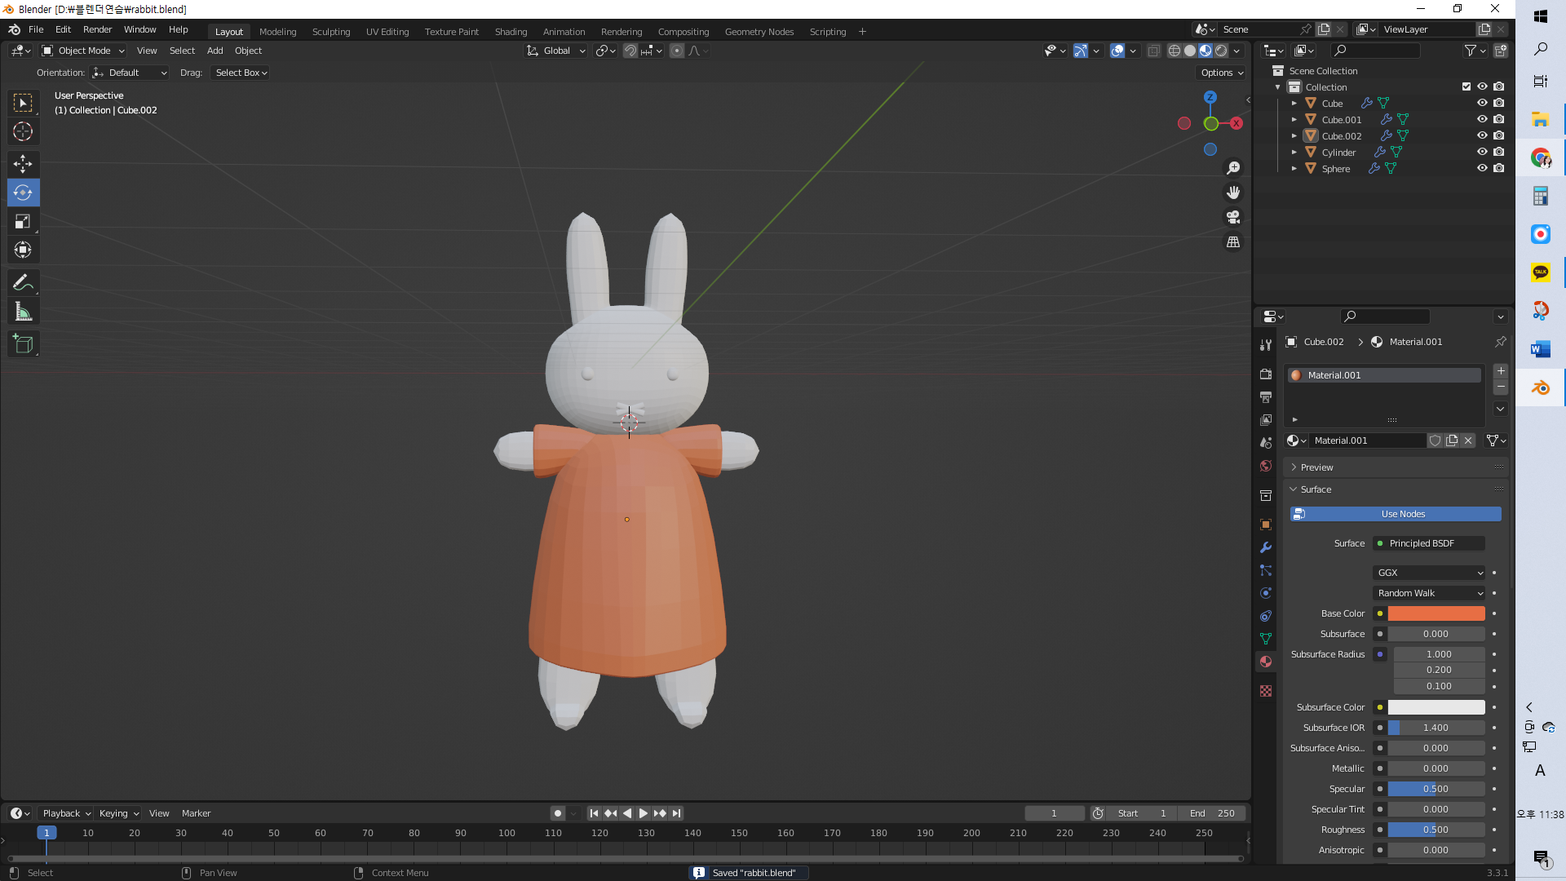Hide Cube.001 with its eye icon

coord(1482,119)
